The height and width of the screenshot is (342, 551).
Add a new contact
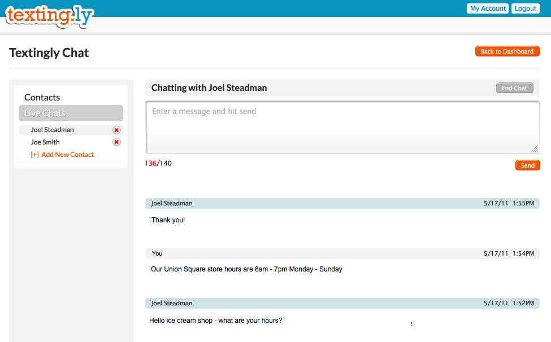pos(62,155)
